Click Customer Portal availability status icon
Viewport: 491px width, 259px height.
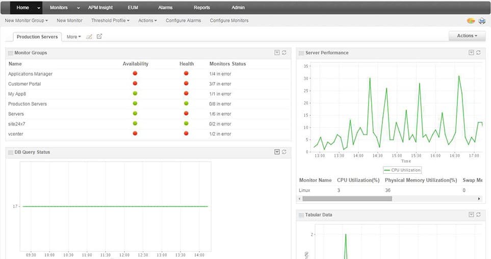tap(135, 83)
